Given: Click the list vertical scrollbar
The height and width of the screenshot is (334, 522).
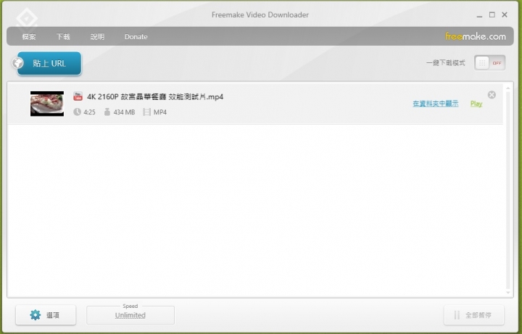Looking at the screenshot, I should (508, 191).
